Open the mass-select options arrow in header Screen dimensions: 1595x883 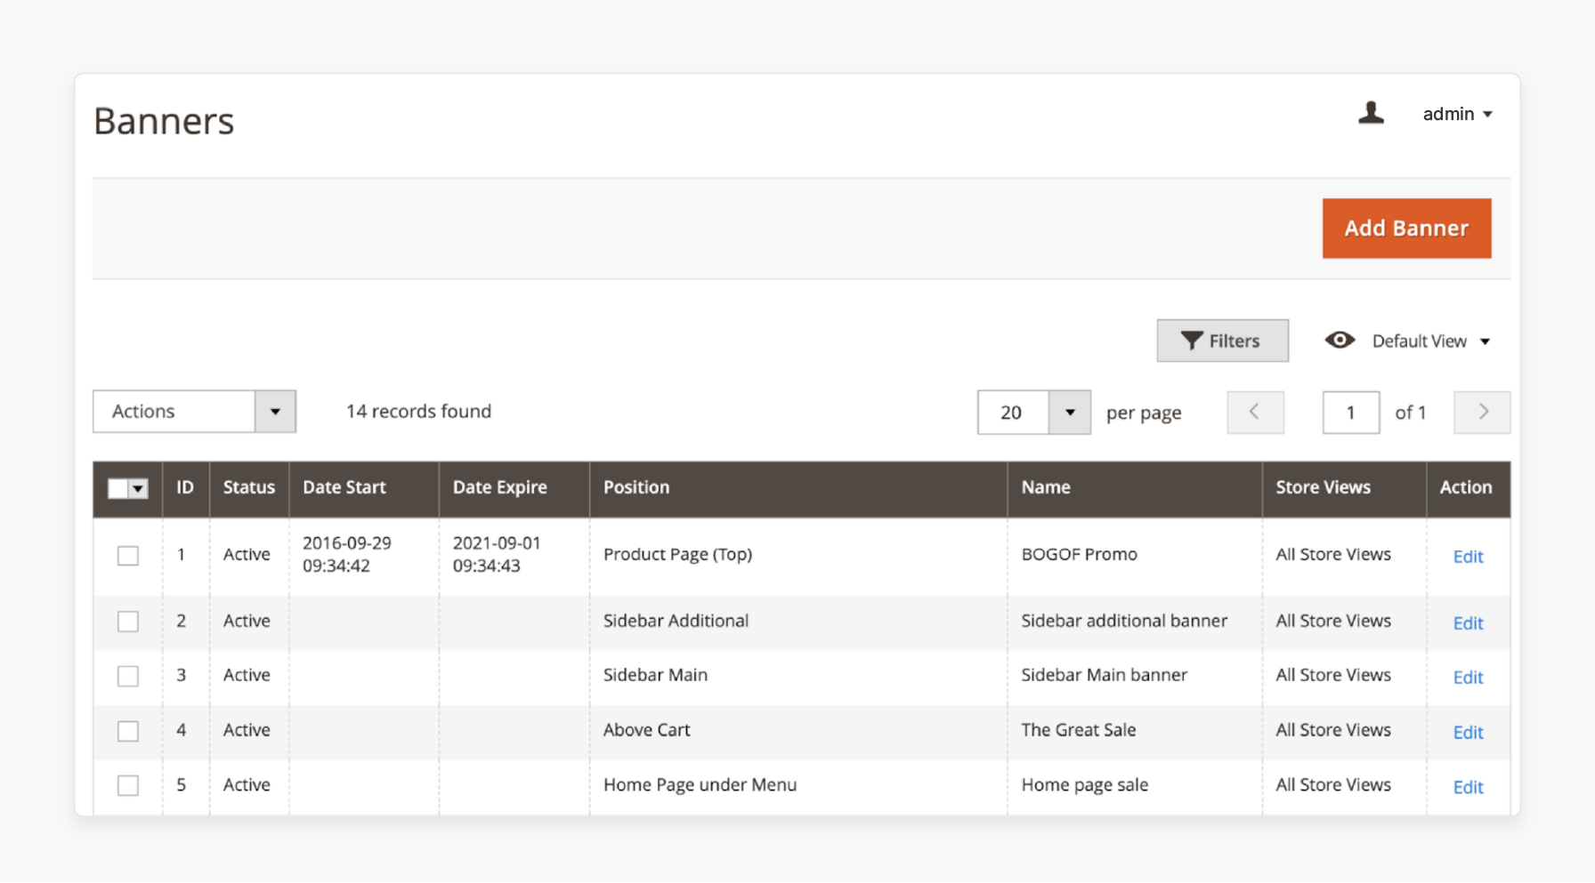coord(138,488)
